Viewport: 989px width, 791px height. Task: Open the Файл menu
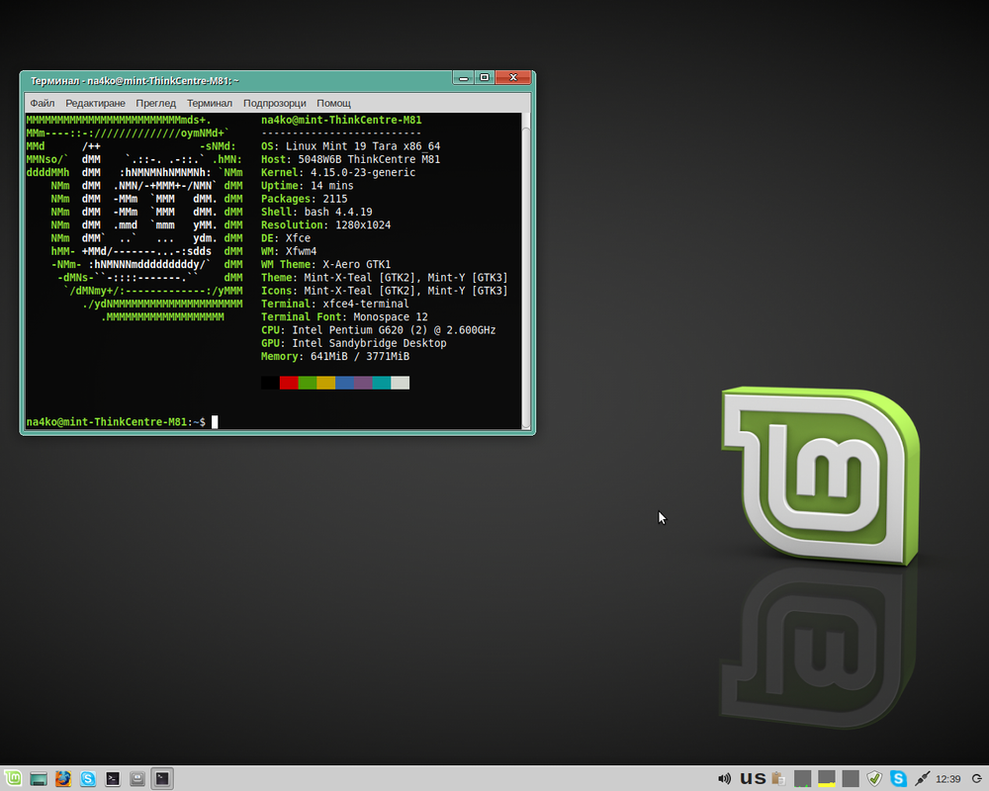coord(43,103)
